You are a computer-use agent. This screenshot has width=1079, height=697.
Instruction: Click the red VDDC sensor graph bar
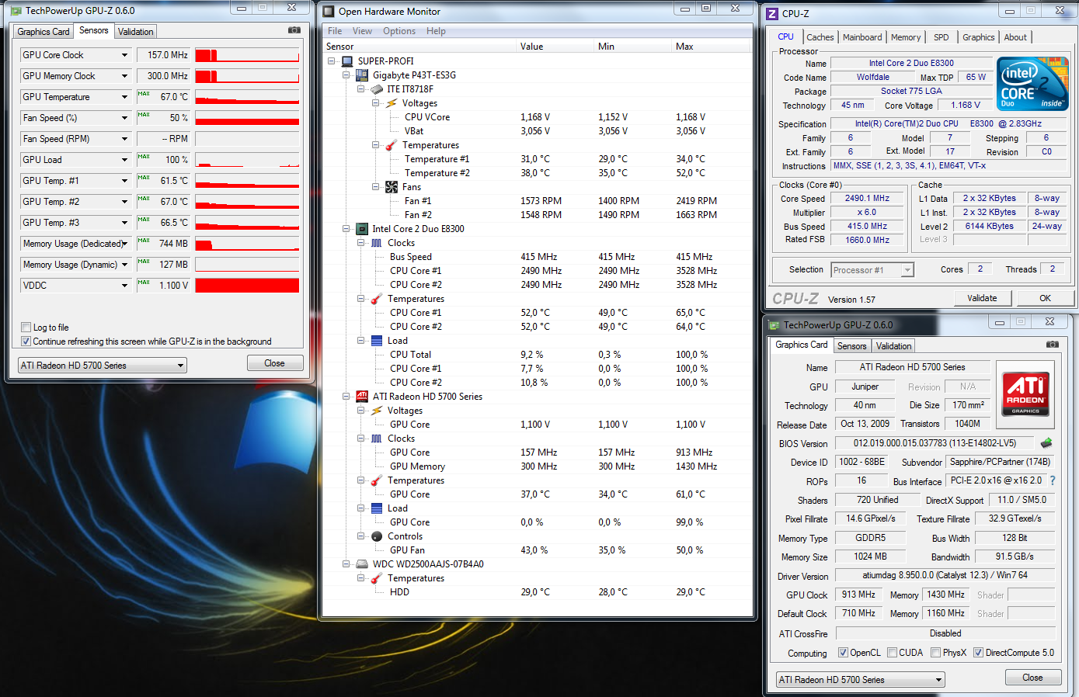(x=247, y=286)
